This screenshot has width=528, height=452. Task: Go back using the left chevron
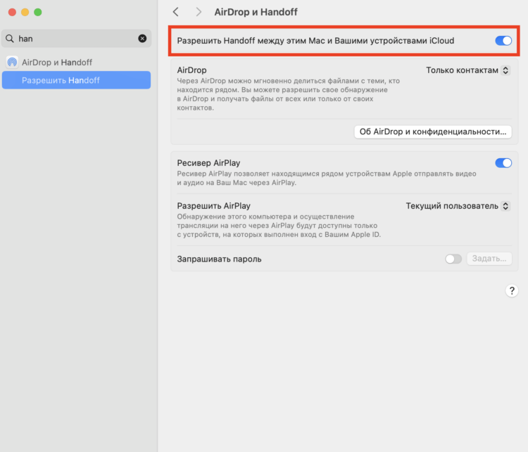click(x=176, y=12)
